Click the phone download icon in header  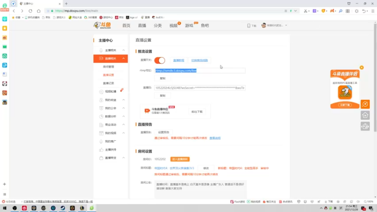[x=249, y=25]
